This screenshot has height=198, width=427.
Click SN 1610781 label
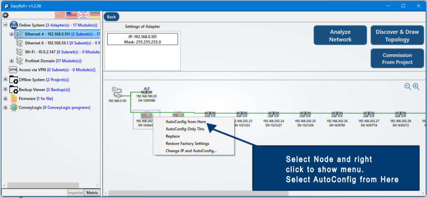click(337, 125)
